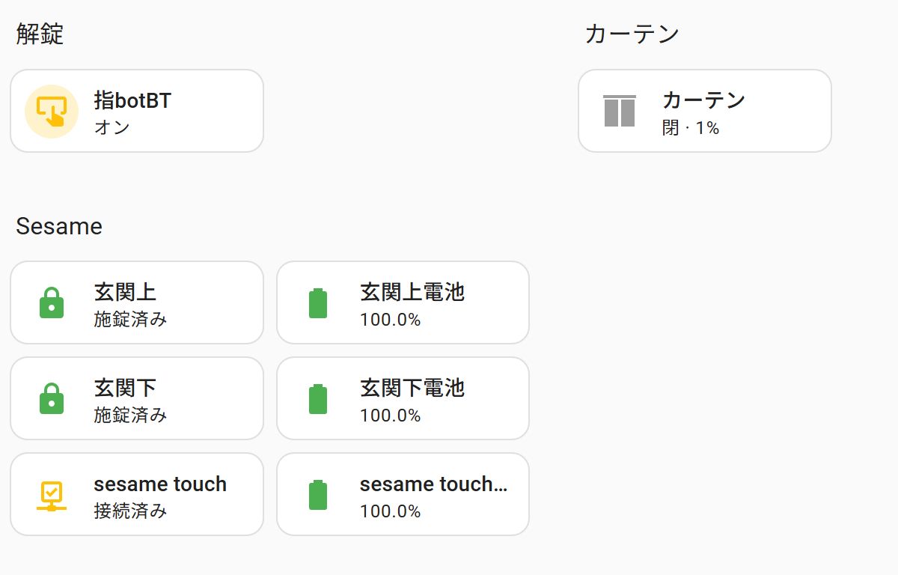This screenshot has height=575, width=898.
Task: Click the 指botBT finger-press icon
Action: click(52, 112)
